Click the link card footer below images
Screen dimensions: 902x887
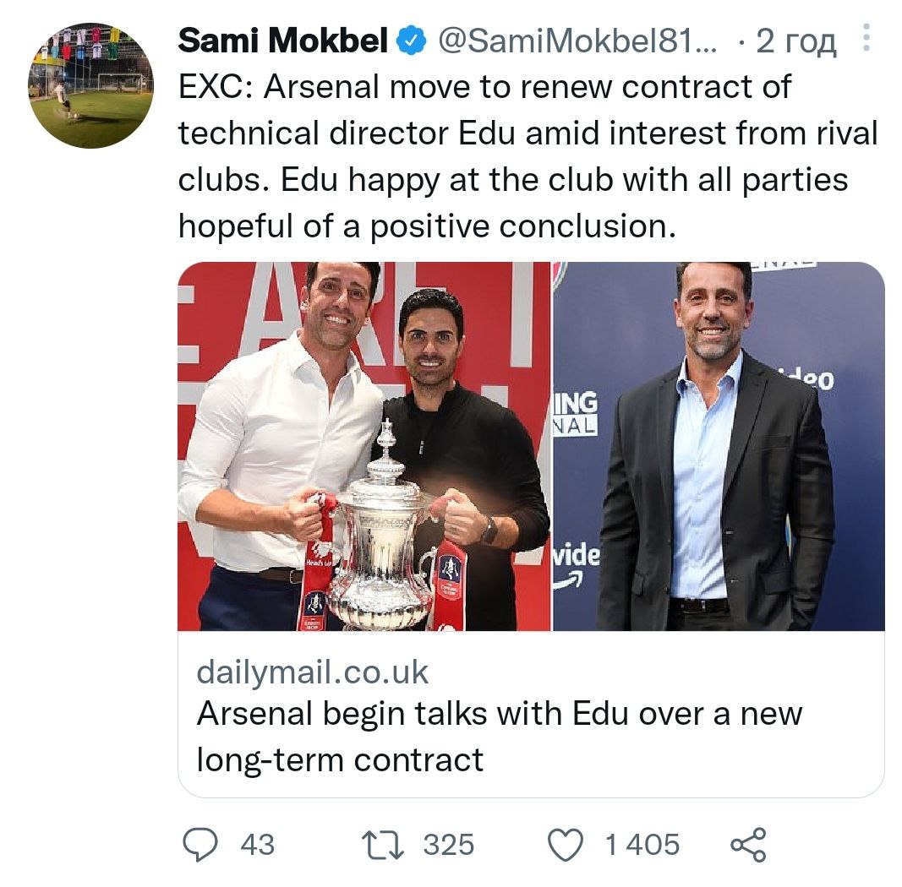coord(531,714)
